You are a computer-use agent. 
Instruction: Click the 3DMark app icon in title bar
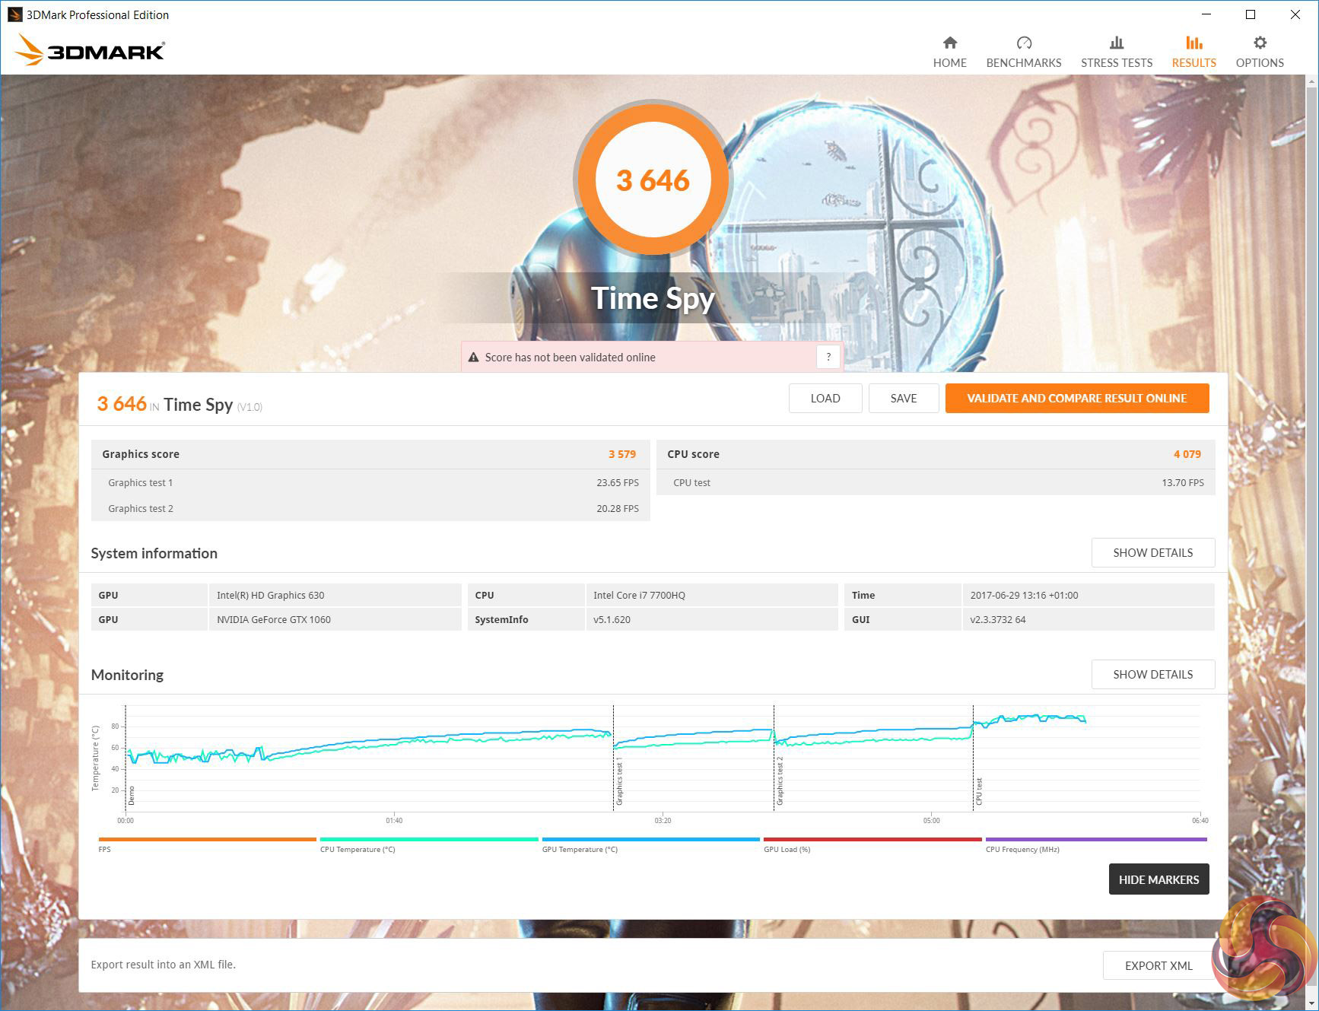click(14, 14)
